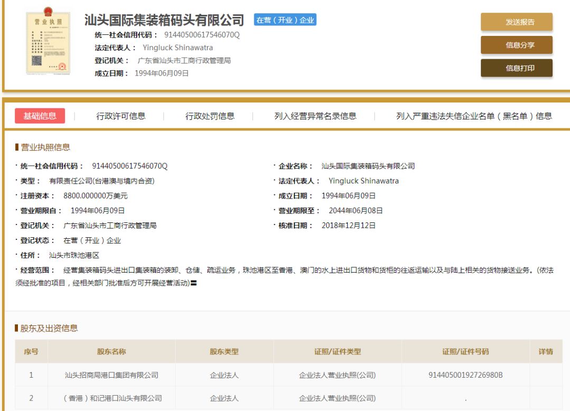Click registration status value 在营(开业)企业
Viewport: 570px width, 411px height.
[92, 240]
